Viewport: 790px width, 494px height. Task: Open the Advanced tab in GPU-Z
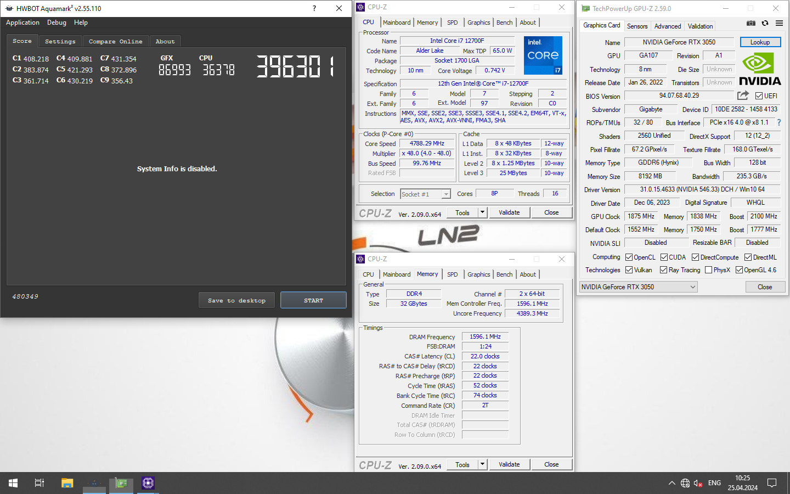pyautogui.click(x=668, y=26)
